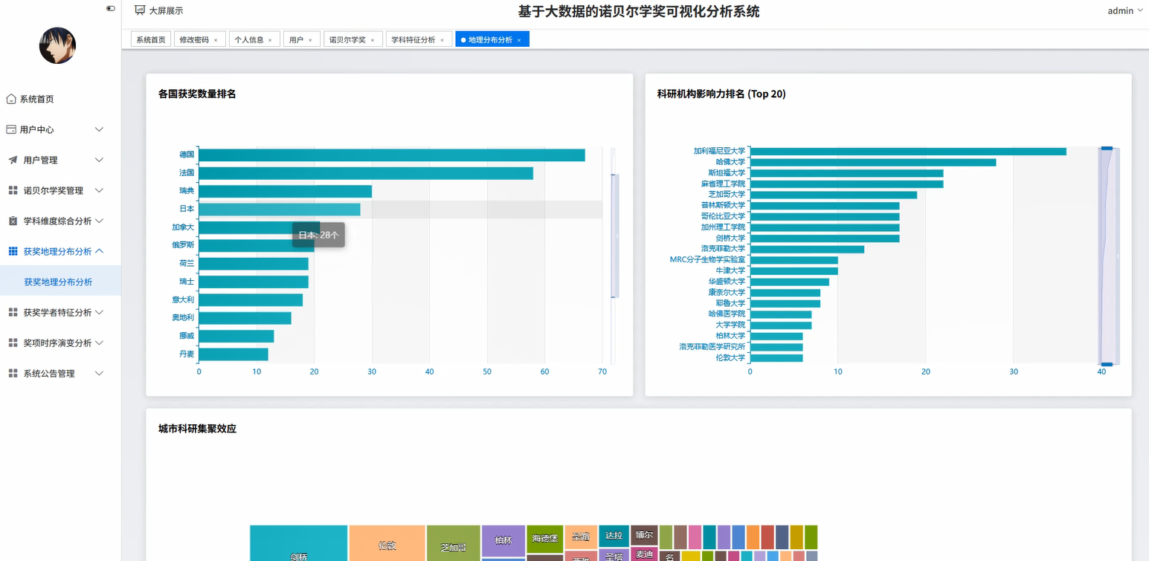This screenshot has height=561, width=1149.
Task: Click the institution chart zoom slider bottom handle
Action: pyautogui.click(x=1107, y=364)
